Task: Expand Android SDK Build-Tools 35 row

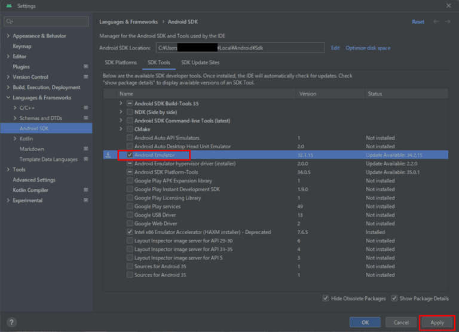Action: [121, 103]
